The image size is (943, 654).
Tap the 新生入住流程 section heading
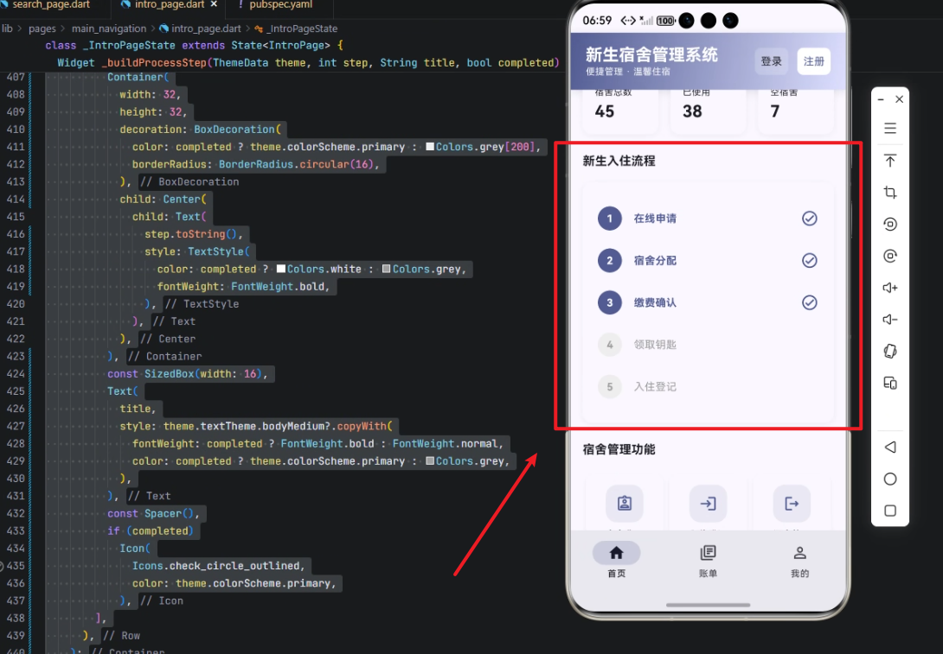pos(619,161)
